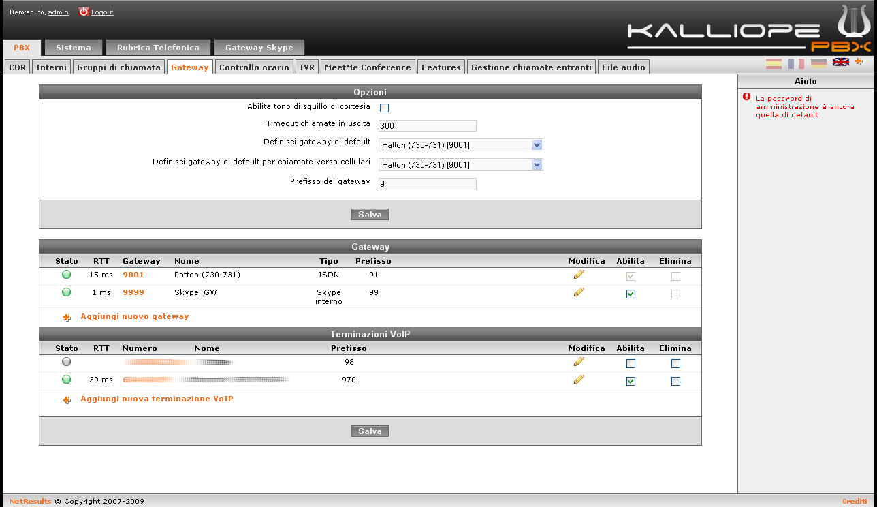Image resolution: width=877 pixels, height=507 pixels.
Task: Select the French flag language icon
Action: pyautogui.click(x=795, y=63)
